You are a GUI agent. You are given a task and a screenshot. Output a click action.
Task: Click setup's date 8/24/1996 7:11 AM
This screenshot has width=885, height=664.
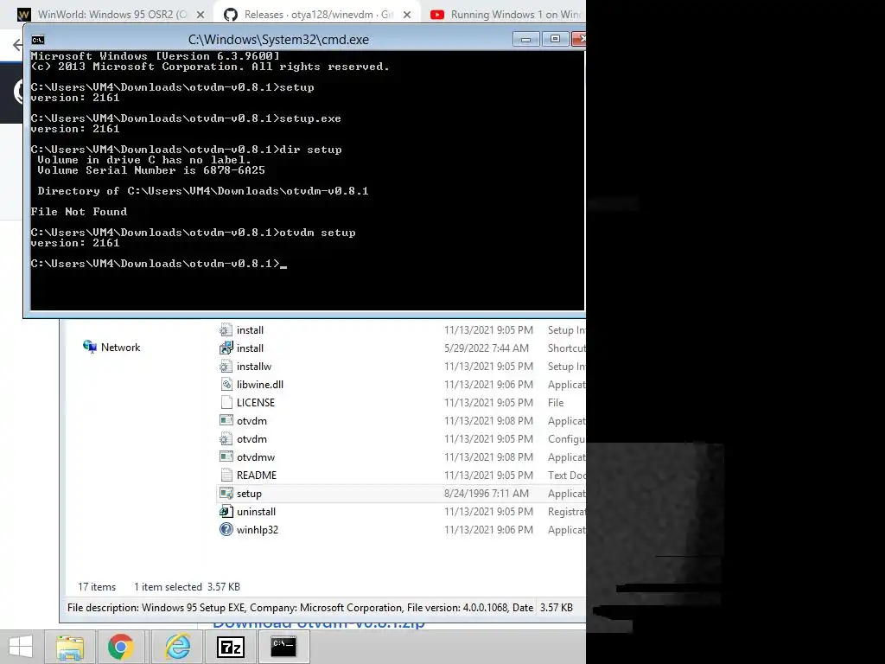click(x=486, y=494)
